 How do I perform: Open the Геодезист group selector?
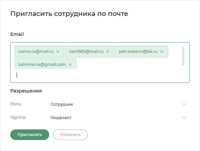(120, 117)
